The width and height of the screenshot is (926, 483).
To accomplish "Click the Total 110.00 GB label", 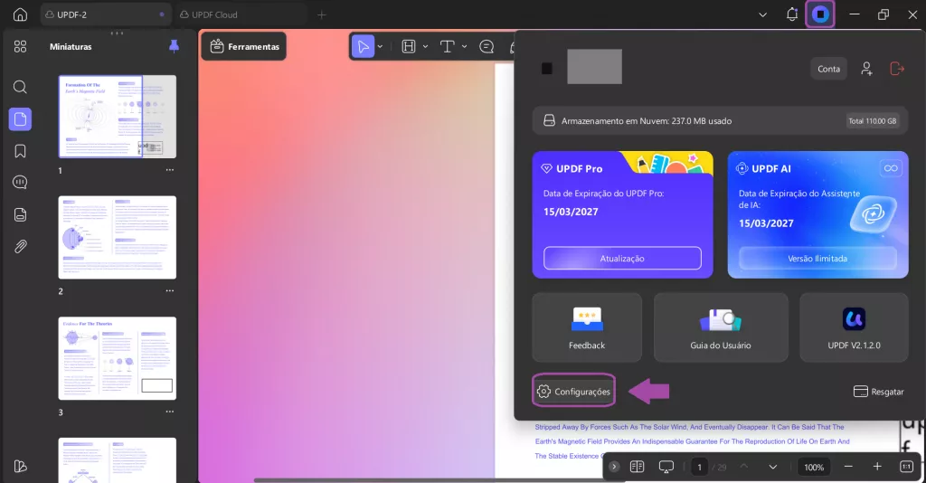I will coord(873,121).
